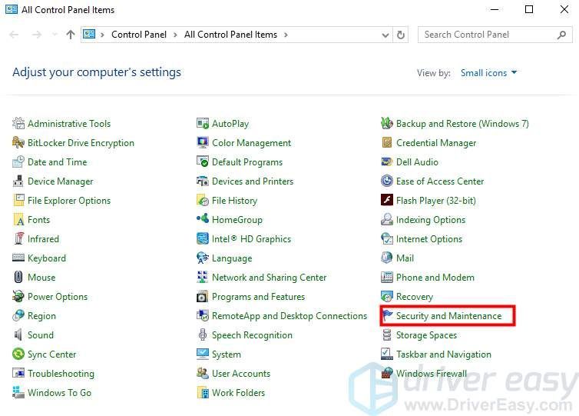The width and height of the screenshot is (579, 416).
Task: Click the Control Panel icon in address bar
Action: point(89,34)
